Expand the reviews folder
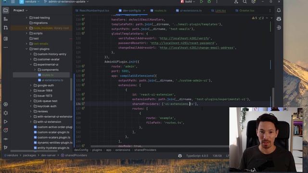The width and height of the screenshot is (308, 173). 31,111
